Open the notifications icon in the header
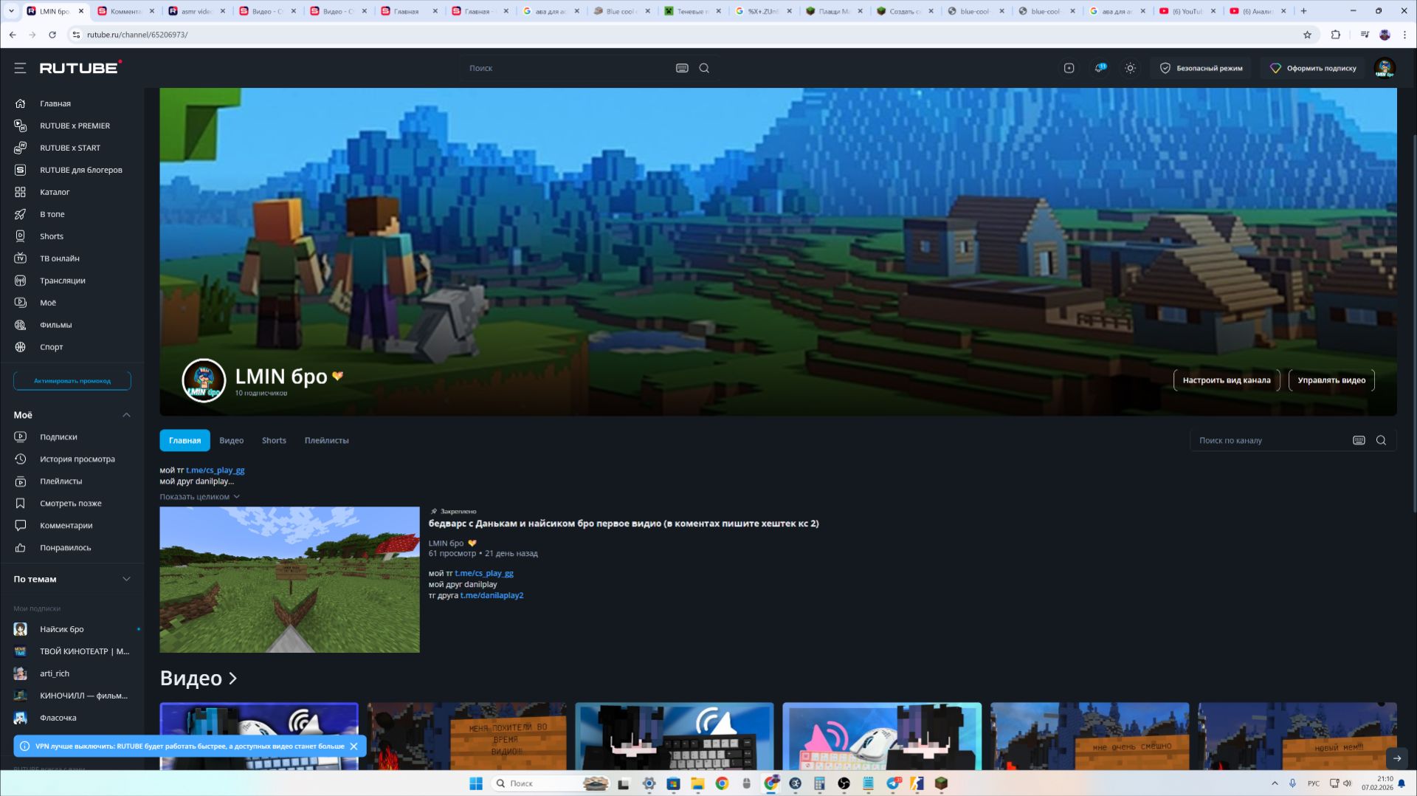The height and width of the screenshot is (796, 1417). coord(1100,68)
